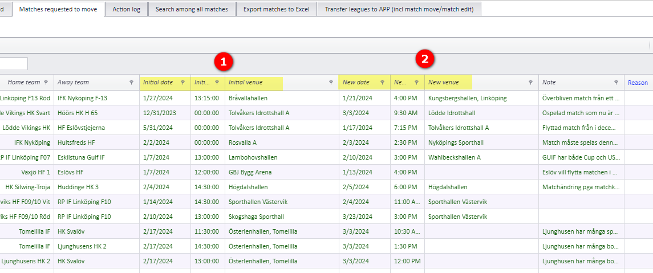Click the Reason column header link
Screen dimensions: 653x273
pyautogui.click(x=638, y=83)
